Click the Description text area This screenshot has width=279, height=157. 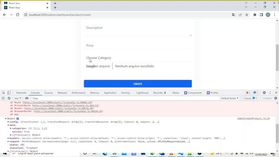pyautogui.click(x=138, y=30)
